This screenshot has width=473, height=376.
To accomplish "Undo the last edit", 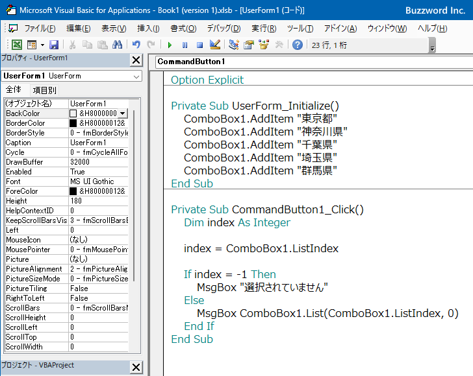I will point(136,45).
